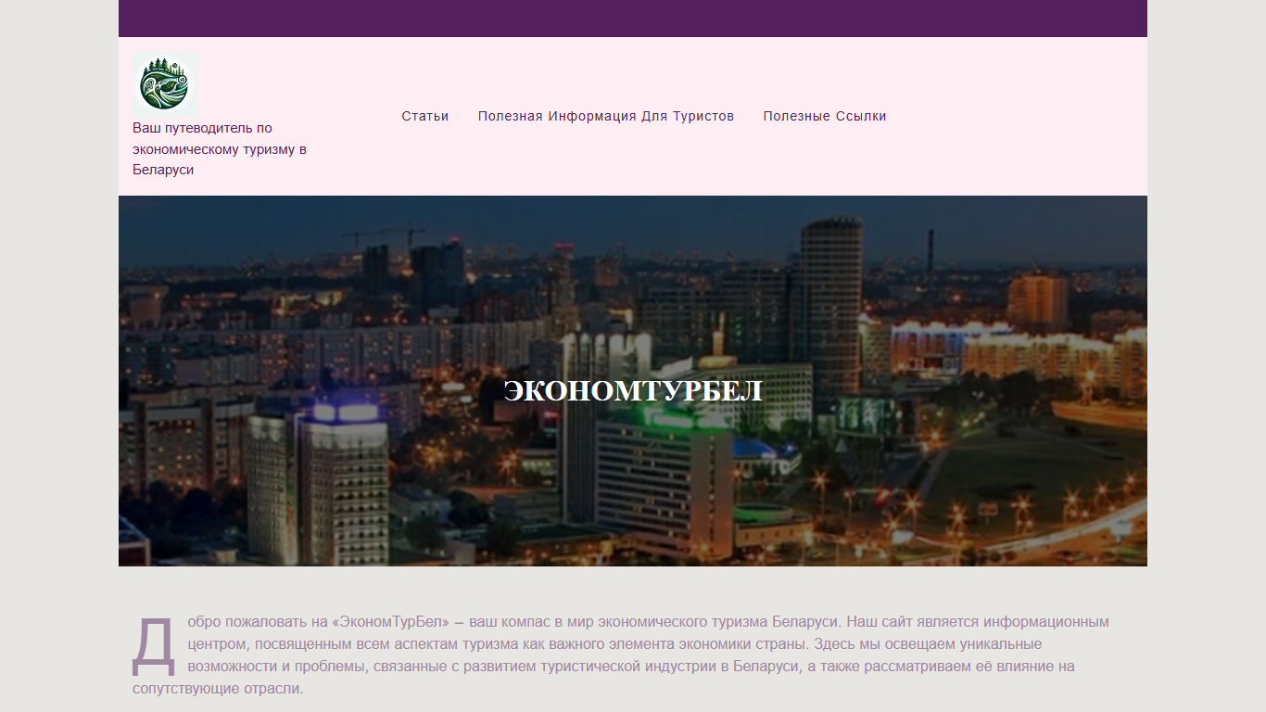Click the intro paragraph starting Добро пожаловать

point(621,655)
